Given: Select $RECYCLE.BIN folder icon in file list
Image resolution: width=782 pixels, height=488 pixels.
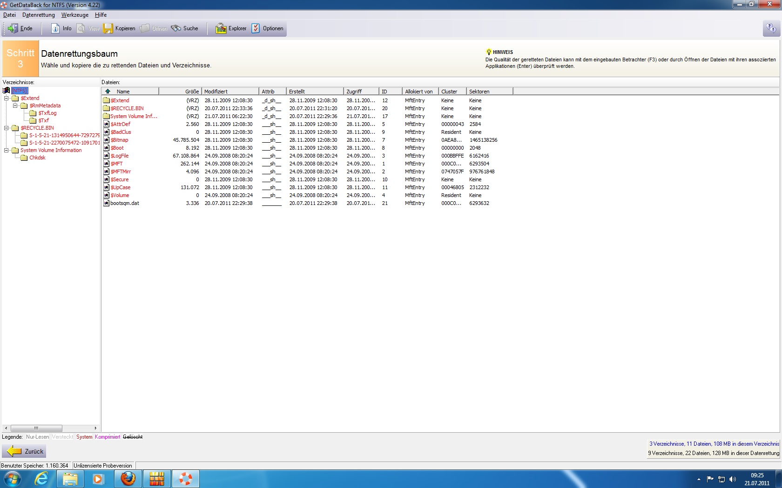Looking at the screenshot, I should (106, 108).
